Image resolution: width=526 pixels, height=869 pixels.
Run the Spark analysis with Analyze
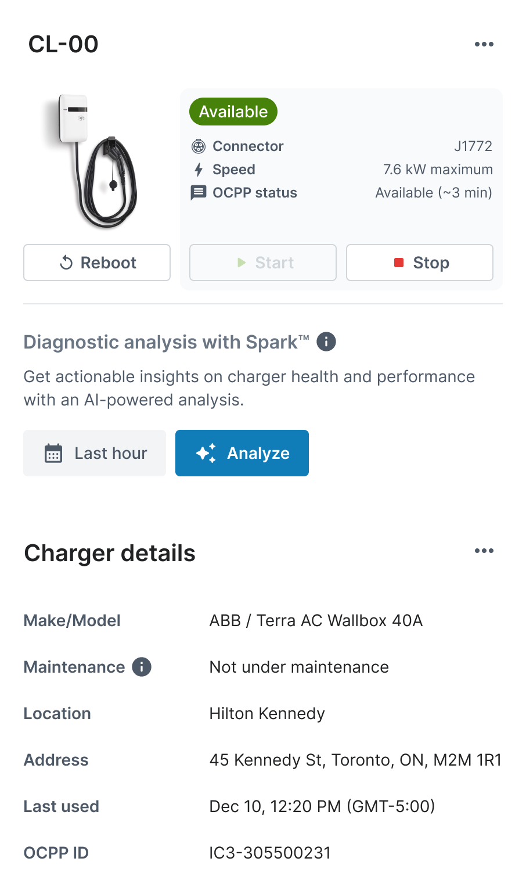click(x=242, y=453)
